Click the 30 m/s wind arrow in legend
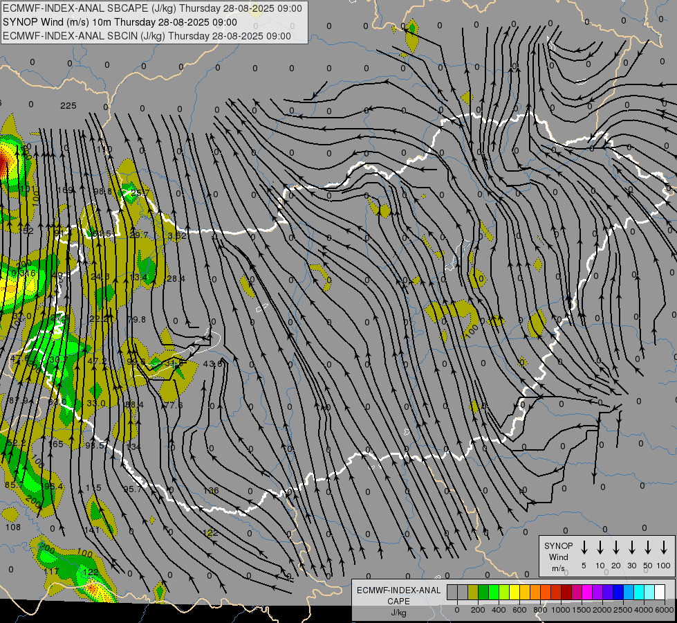677x623 pixels. (x=631, y=547)
